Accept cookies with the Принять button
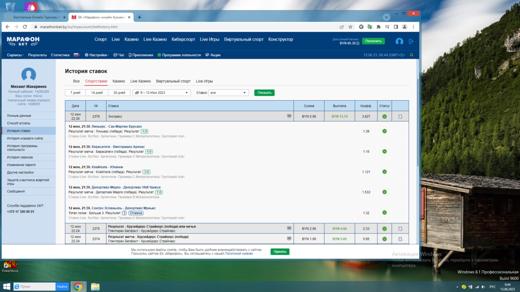The width and height of the screenshot is (520, 292). click(280, 251)
